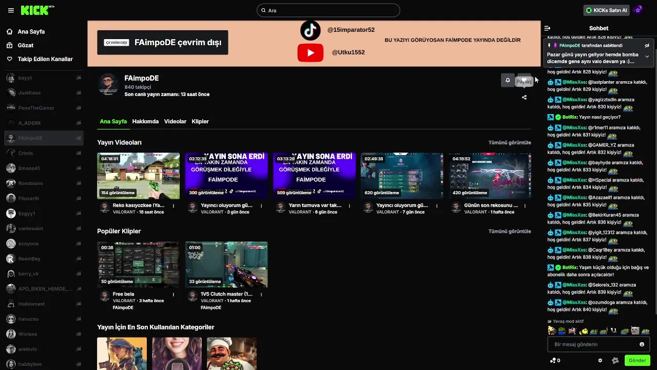
Task: Open the options menu for the Günün son rekosunu video
Action: 526,206
